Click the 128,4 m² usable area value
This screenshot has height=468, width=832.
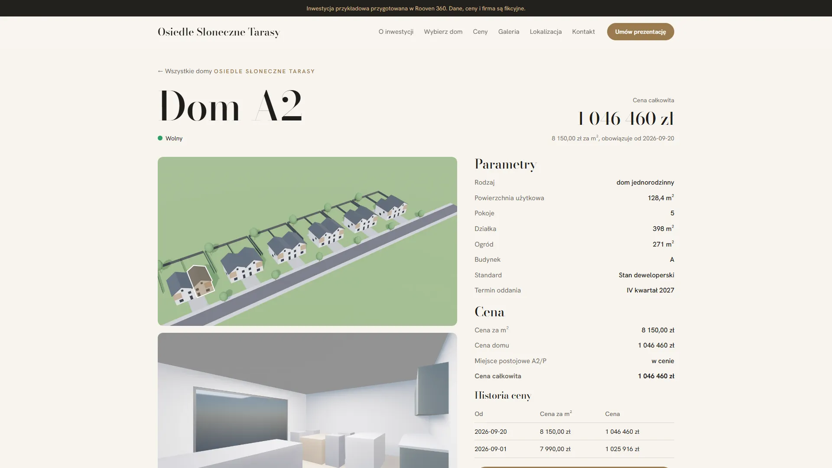coord(661,198)
